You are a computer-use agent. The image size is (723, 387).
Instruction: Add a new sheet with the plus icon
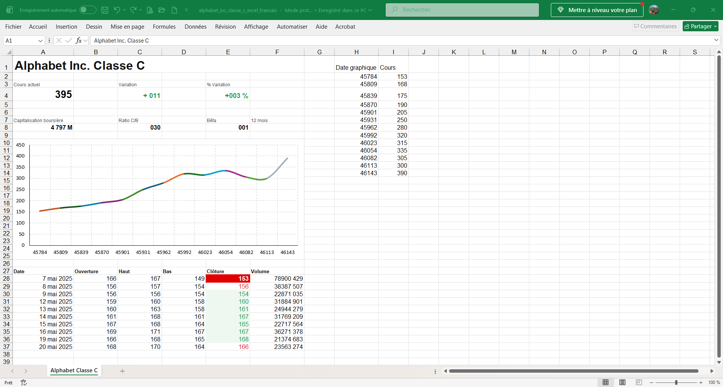(122, 371)
